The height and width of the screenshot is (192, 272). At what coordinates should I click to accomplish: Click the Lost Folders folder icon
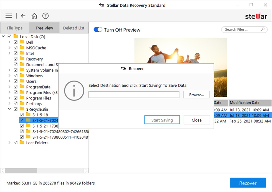click(x=22, y=142)
